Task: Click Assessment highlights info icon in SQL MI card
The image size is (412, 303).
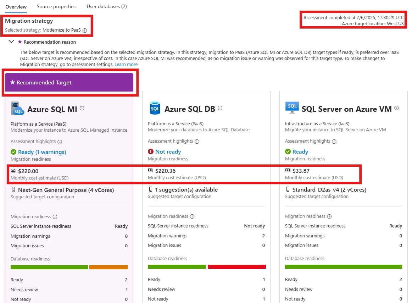Action: (60, 142)
